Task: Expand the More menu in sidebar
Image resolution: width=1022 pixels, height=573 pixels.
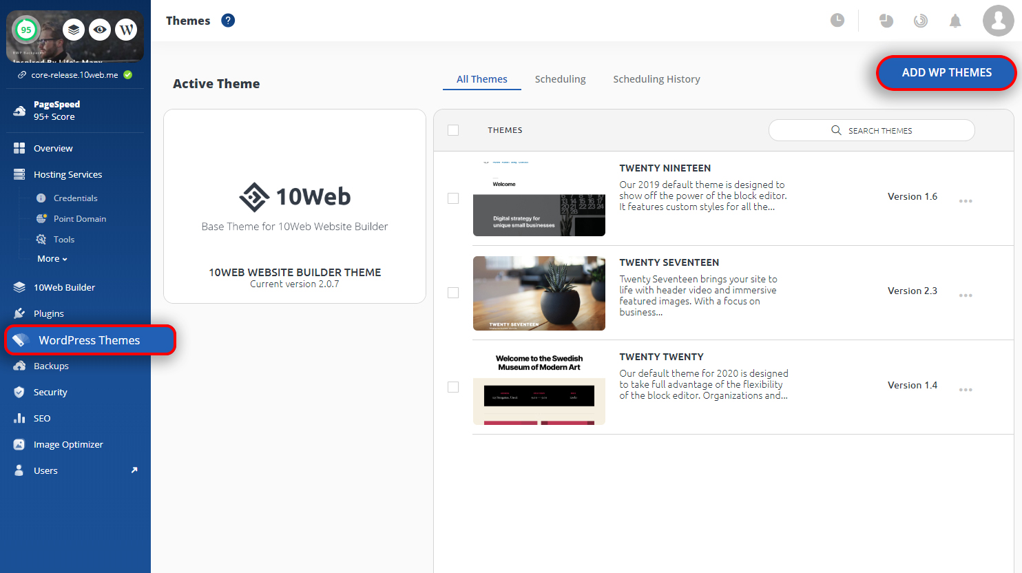Action: click(52, 259)
